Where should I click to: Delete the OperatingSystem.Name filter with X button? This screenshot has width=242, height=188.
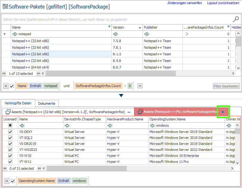[6, 181]
